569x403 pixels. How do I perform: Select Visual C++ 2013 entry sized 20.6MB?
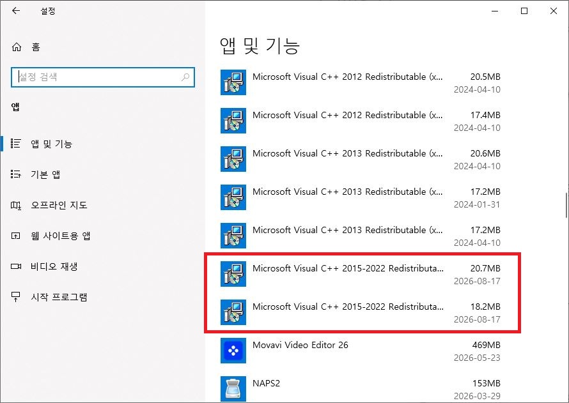tap(361, 160)
